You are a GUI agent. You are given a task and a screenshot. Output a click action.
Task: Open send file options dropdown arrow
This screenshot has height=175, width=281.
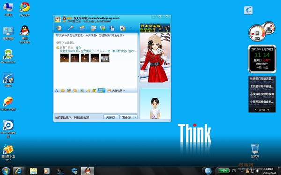87,28
